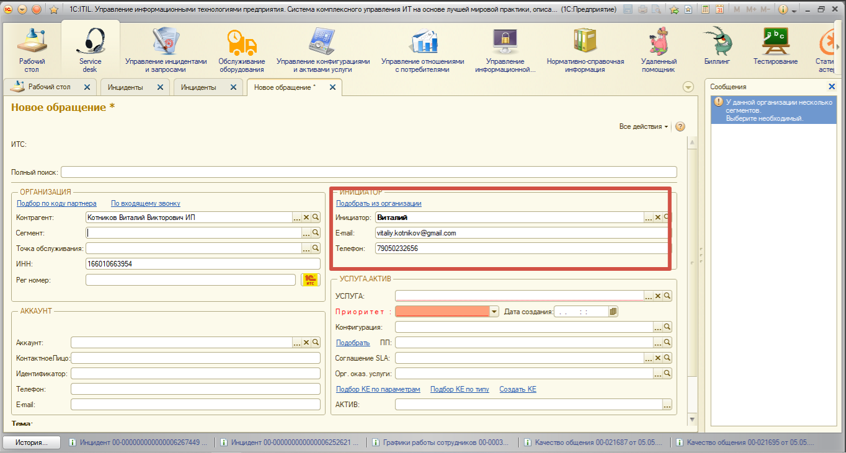The height and width of the screenshot is (453, 846).
Task: Close the Новое обращение tab
Action: 332,87
